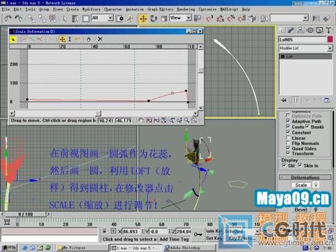Activate the Select and Link tool
336x252 pixels.
pos(31,18)
